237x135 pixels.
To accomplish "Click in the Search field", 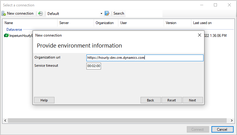I will click(143, 13).
